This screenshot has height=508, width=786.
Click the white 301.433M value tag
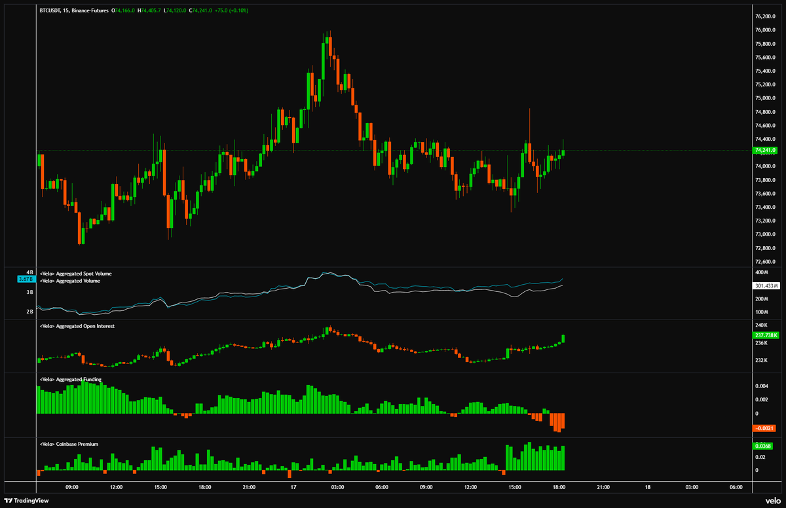pyautogui.click(x=766, y=286)
